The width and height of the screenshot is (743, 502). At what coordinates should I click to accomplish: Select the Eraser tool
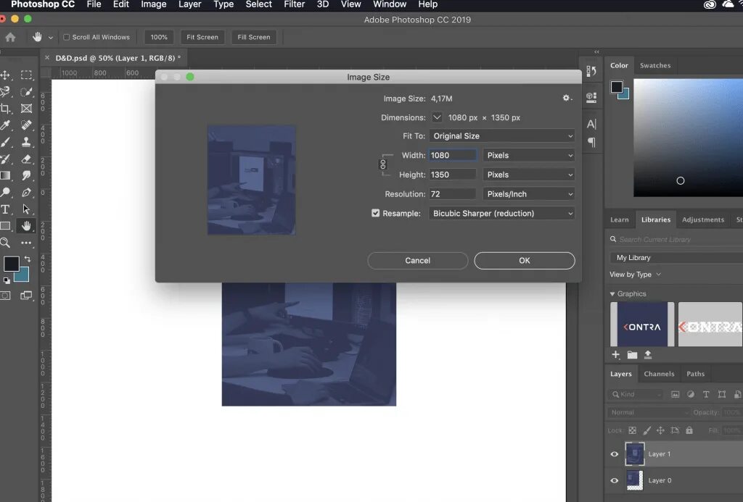[26, 159]
